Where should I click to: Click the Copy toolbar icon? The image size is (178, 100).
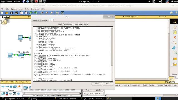pos(21,13)
